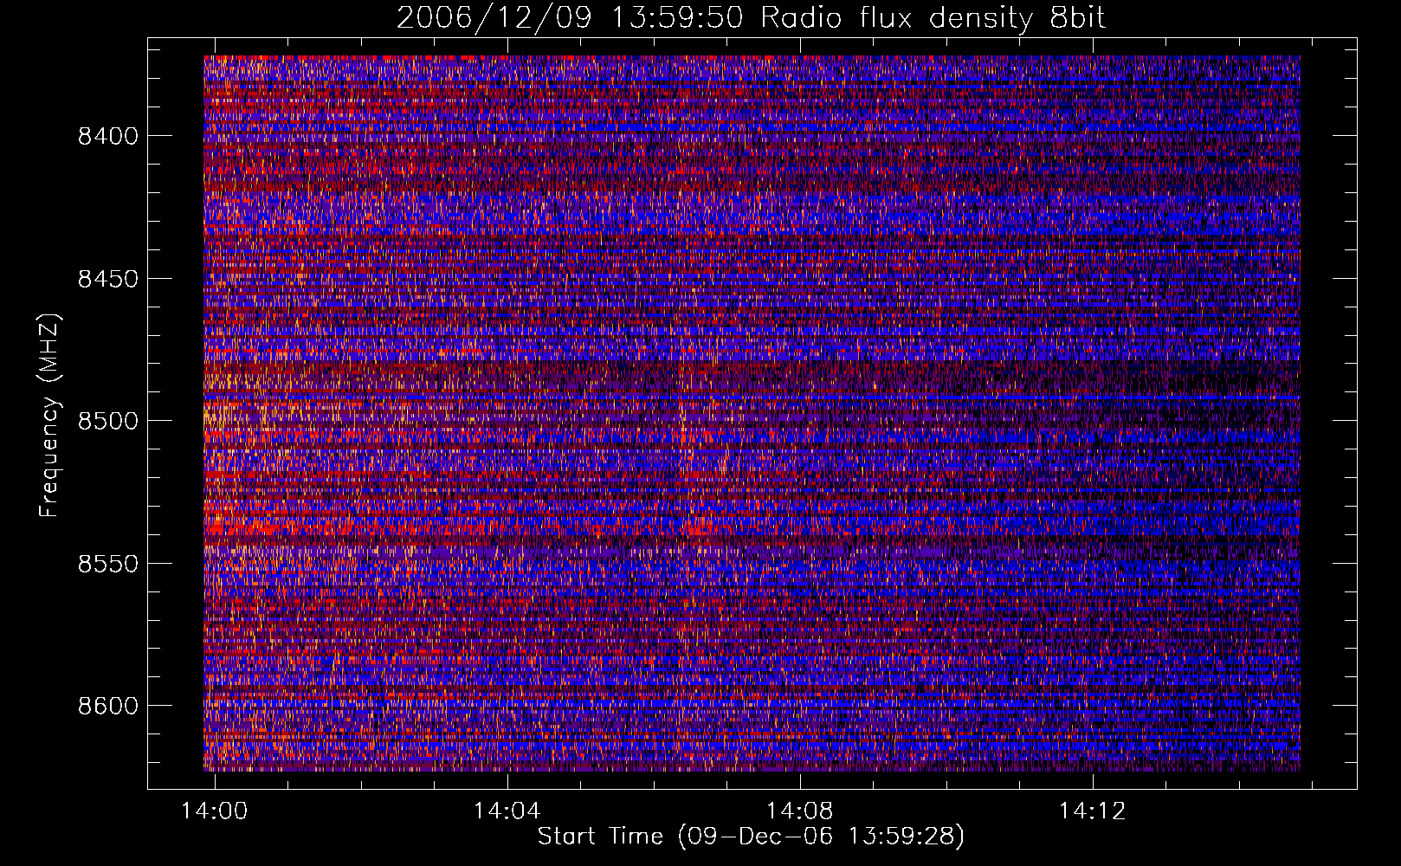
Task: Select the 8550 frequency tick label
Action: 108,564
